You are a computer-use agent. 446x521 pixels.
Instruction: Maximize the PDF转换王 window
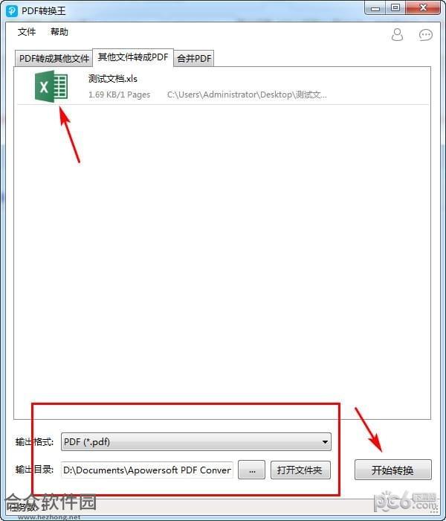click(x=395, y=8)
